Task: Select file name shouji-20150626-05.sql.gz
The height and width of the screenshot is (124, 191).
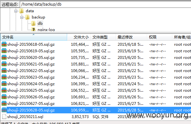Action: pyautogui.click(x=31, y=97)
